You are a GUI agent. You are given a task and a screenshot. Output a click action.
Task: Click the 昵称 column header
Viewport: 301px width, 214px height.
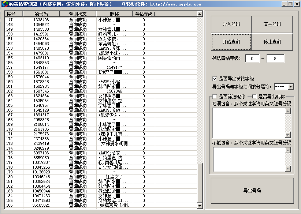(x=114, y=14)
